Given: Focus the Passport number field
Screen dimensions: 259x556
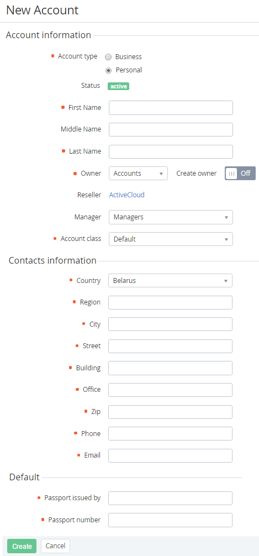Looking at the screenshot, I should [x=171, y=520].
